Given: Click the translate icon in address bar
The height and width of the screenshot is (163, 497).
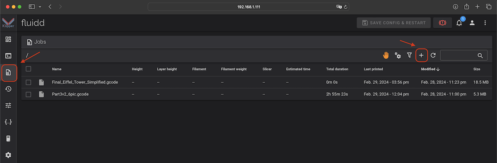Looking at the screenshot, I should click(x=338, y=7).
